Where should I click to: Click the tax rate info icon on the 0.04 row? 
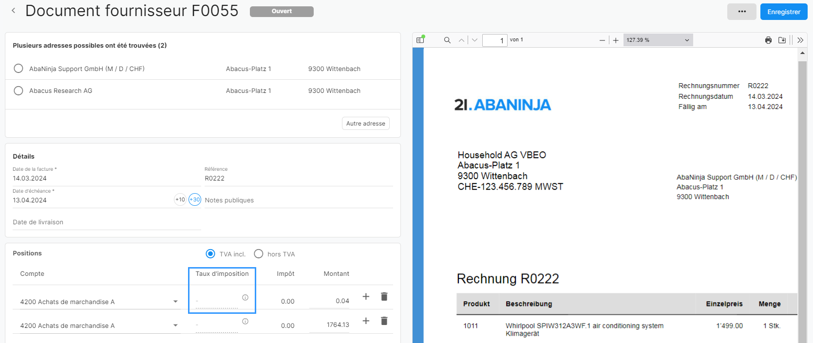coord(246,297)
